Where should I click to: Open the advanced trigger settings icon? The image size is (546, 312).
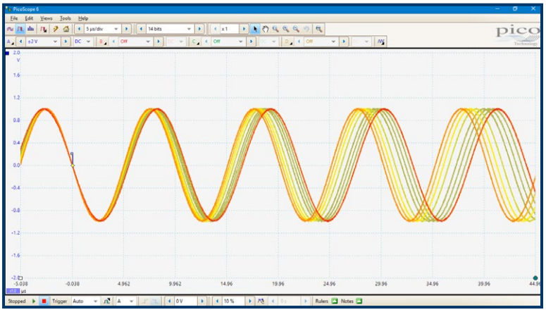click(x=107, y=301)
